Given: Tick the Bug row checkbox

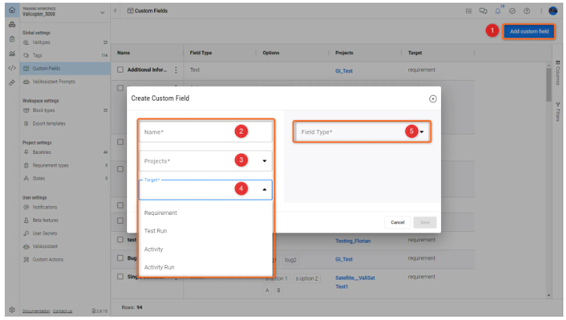Looking at the screenshot, I should coord(120,259).
